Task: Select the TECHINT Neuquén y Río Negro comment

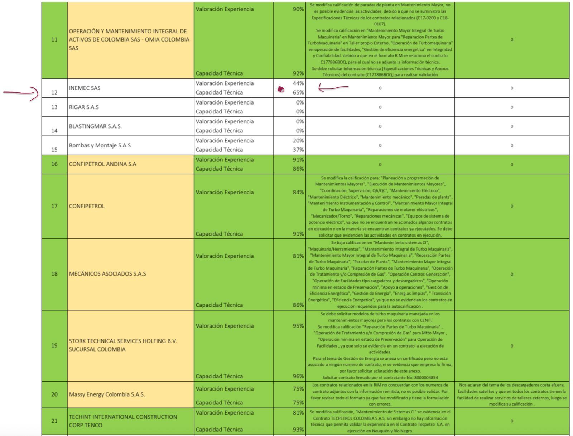Action: (x=380, y=421)
